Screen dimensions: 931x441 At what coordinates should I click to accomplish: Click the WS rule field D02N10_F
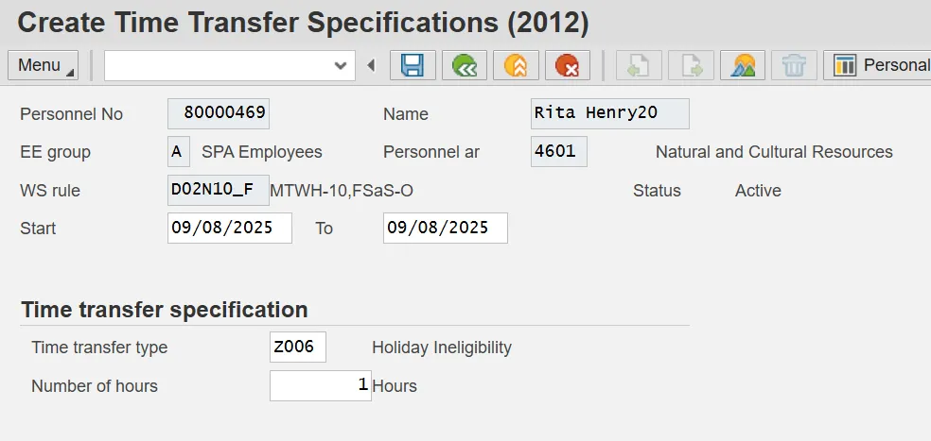click(x=218, y=190)
